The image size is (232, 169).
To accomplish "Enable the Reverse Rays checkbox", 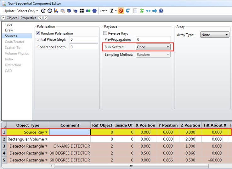I will click(105, 33).
